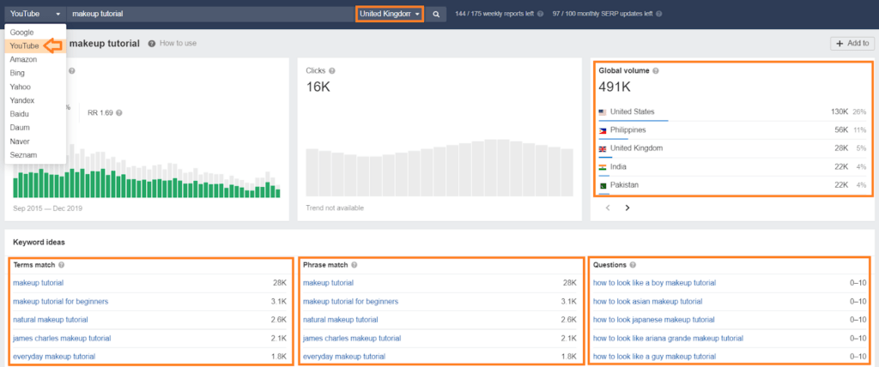Click help icon beside Clicks heading

click(x=332, y=71)
